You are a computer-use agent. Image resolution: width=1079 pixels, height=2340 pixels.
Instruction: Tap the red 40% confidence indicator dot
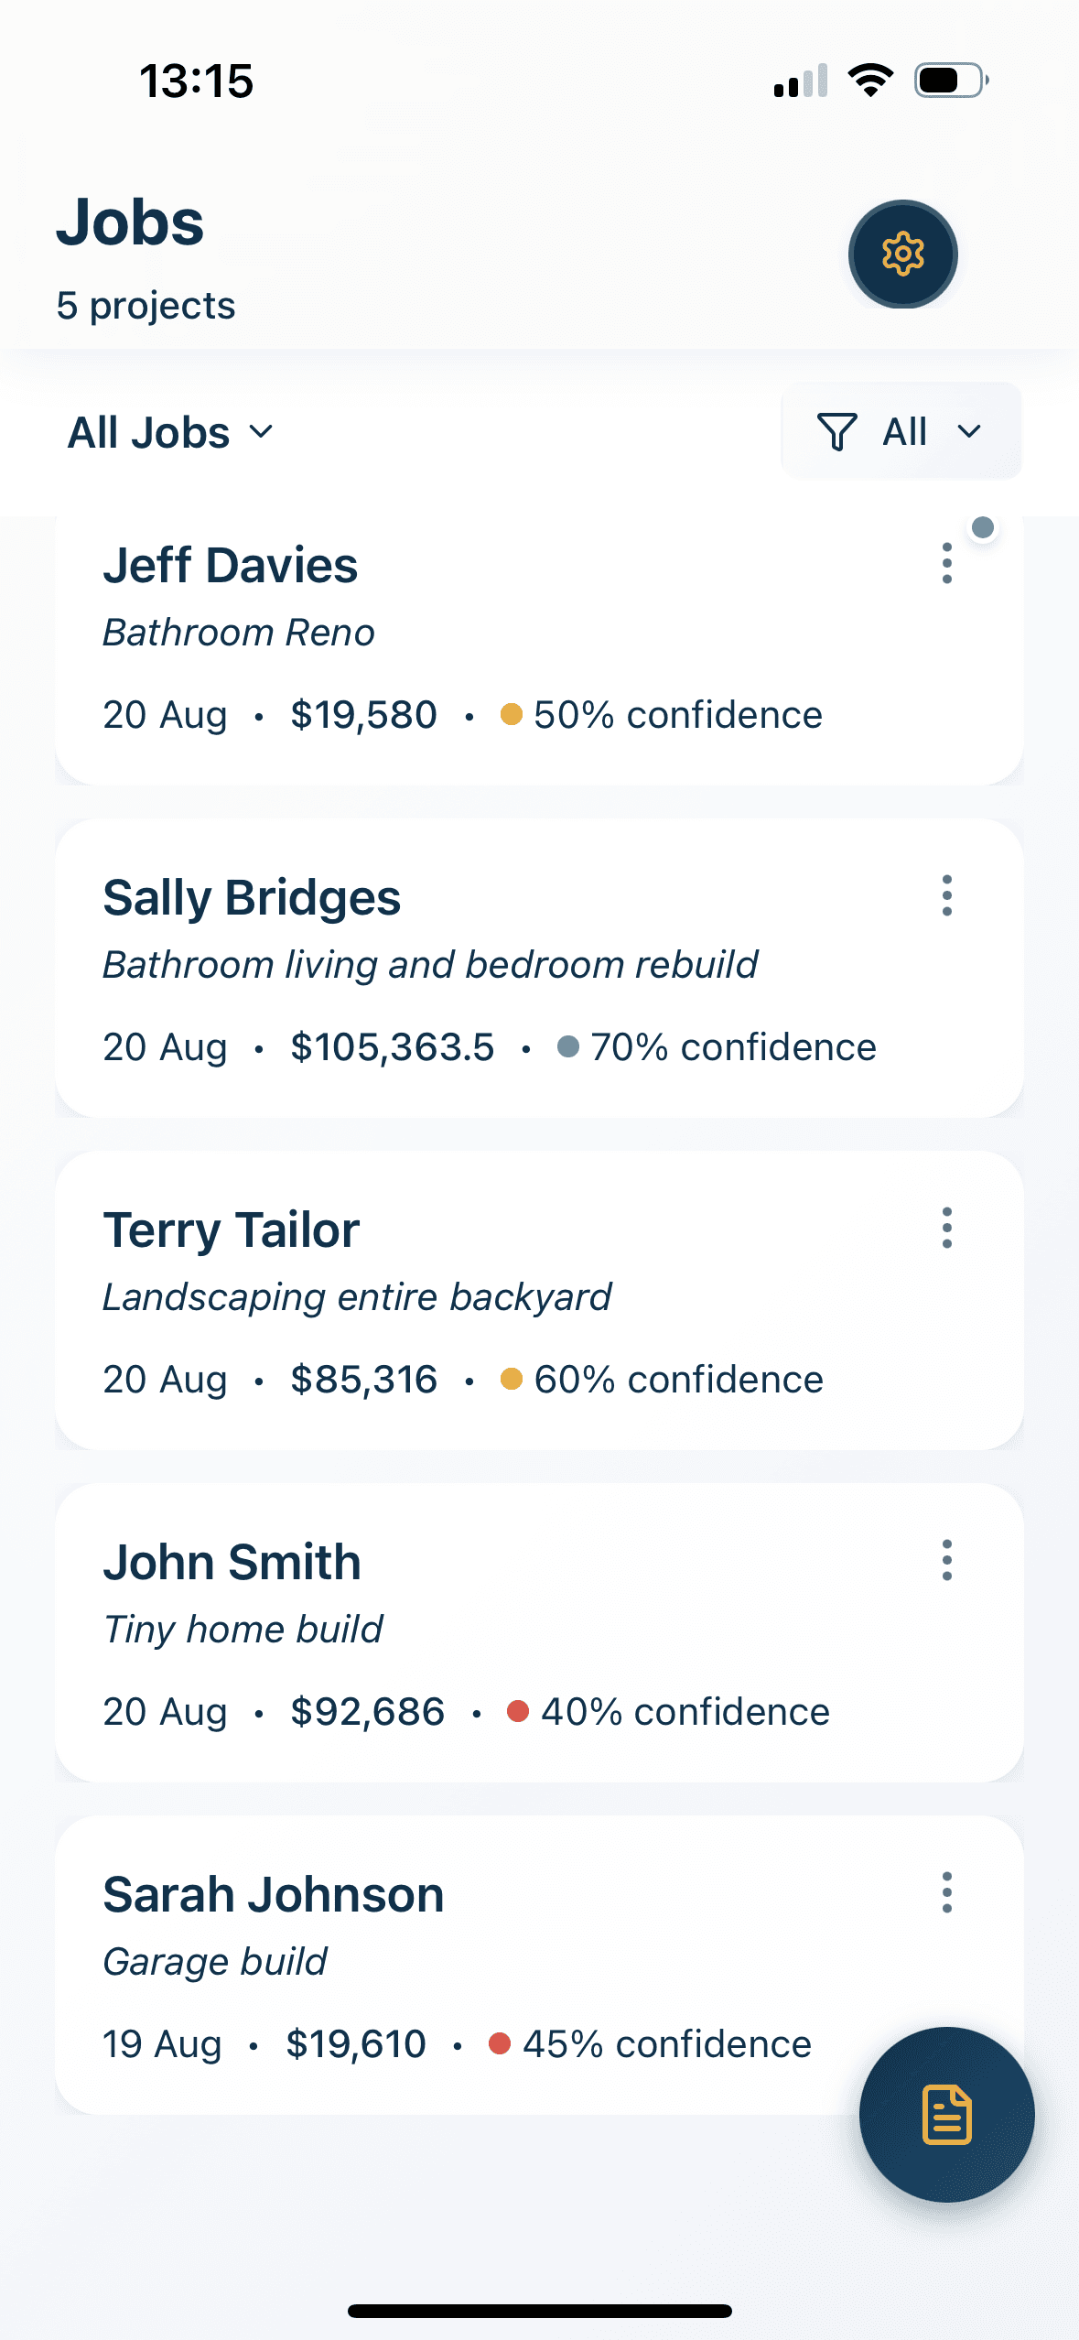(x=518, y=1711)
